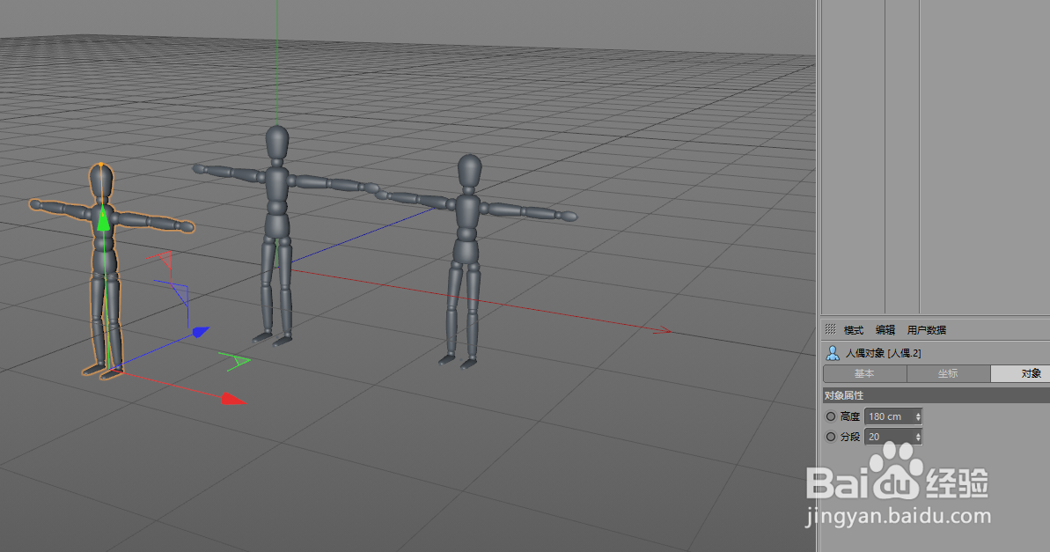The image size is (1050, 552).
Task: Open the 模式 menu in attributes panel
Action: pos(853,329)
